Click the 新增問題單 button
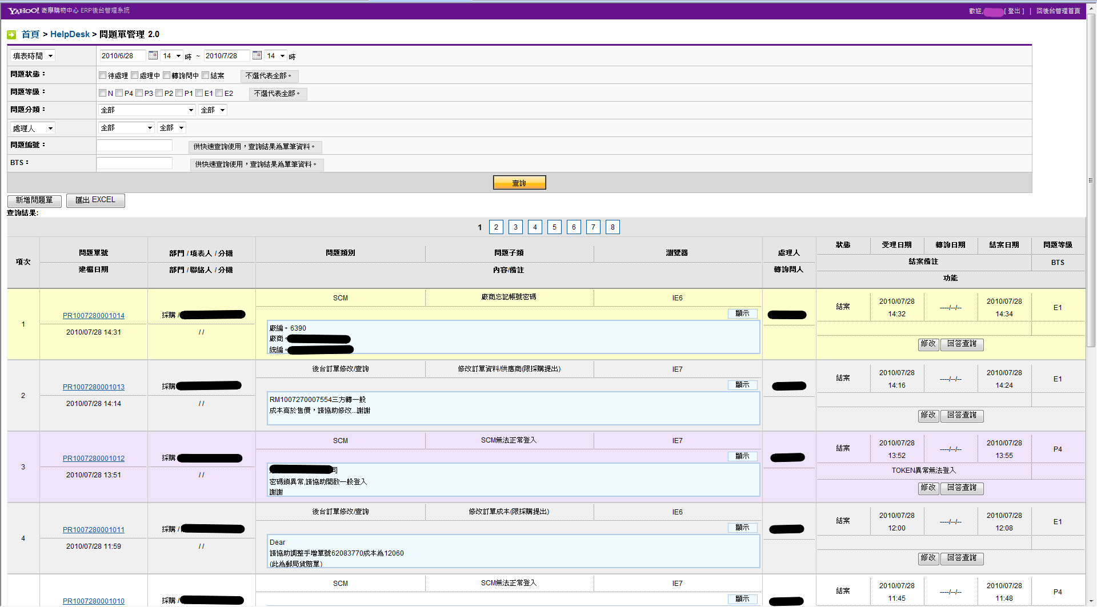 34,200
